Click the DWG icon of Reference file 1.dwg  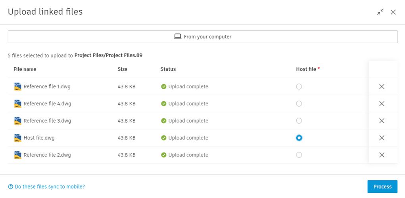(18, 87)
